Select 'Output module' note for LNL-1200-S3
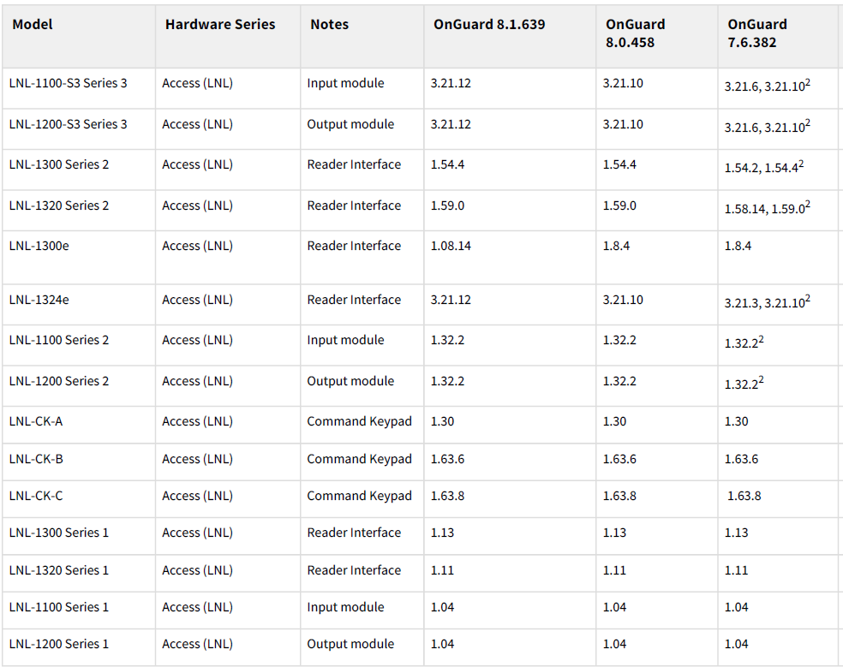Viewport: 843px width, 667px height. 350,124
